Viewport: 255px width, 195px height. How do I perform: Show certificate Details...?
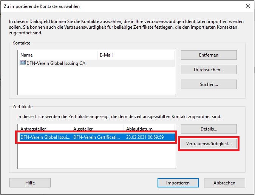pos(209,129)
